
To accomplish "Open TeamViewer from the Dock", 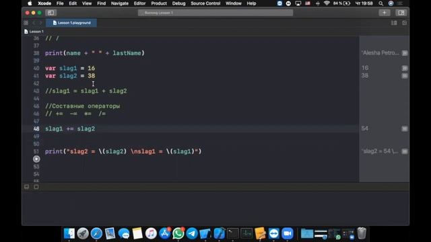I will tap(274, 233).
